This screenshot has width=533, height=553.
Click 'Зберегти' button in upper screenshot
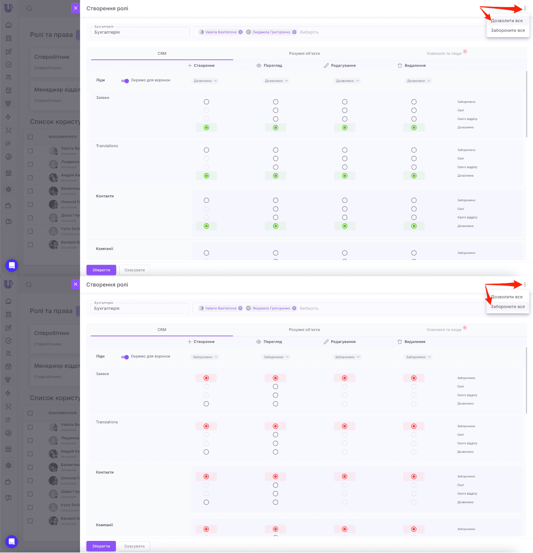point(101,270)
